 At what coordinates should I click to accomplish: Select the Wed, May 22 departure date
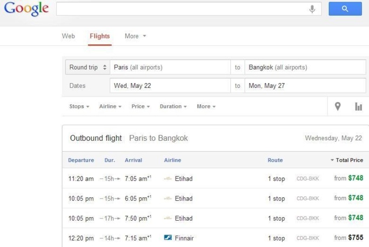[170, 86]
